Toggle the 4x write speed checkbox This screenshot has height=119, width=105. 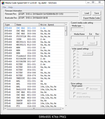point(74,58)
